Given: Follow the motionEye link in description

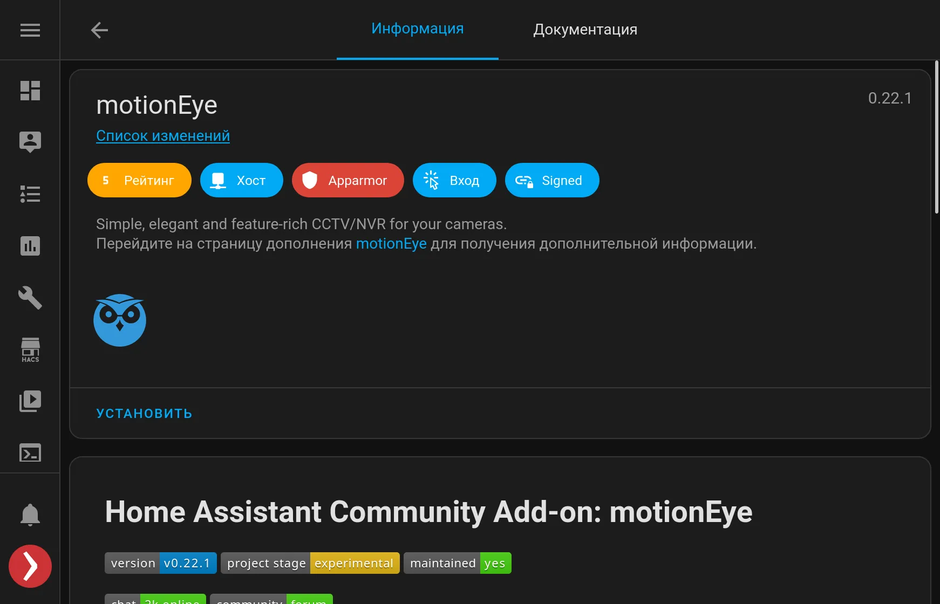Looking at the screenshot, I should coord(391,244).
